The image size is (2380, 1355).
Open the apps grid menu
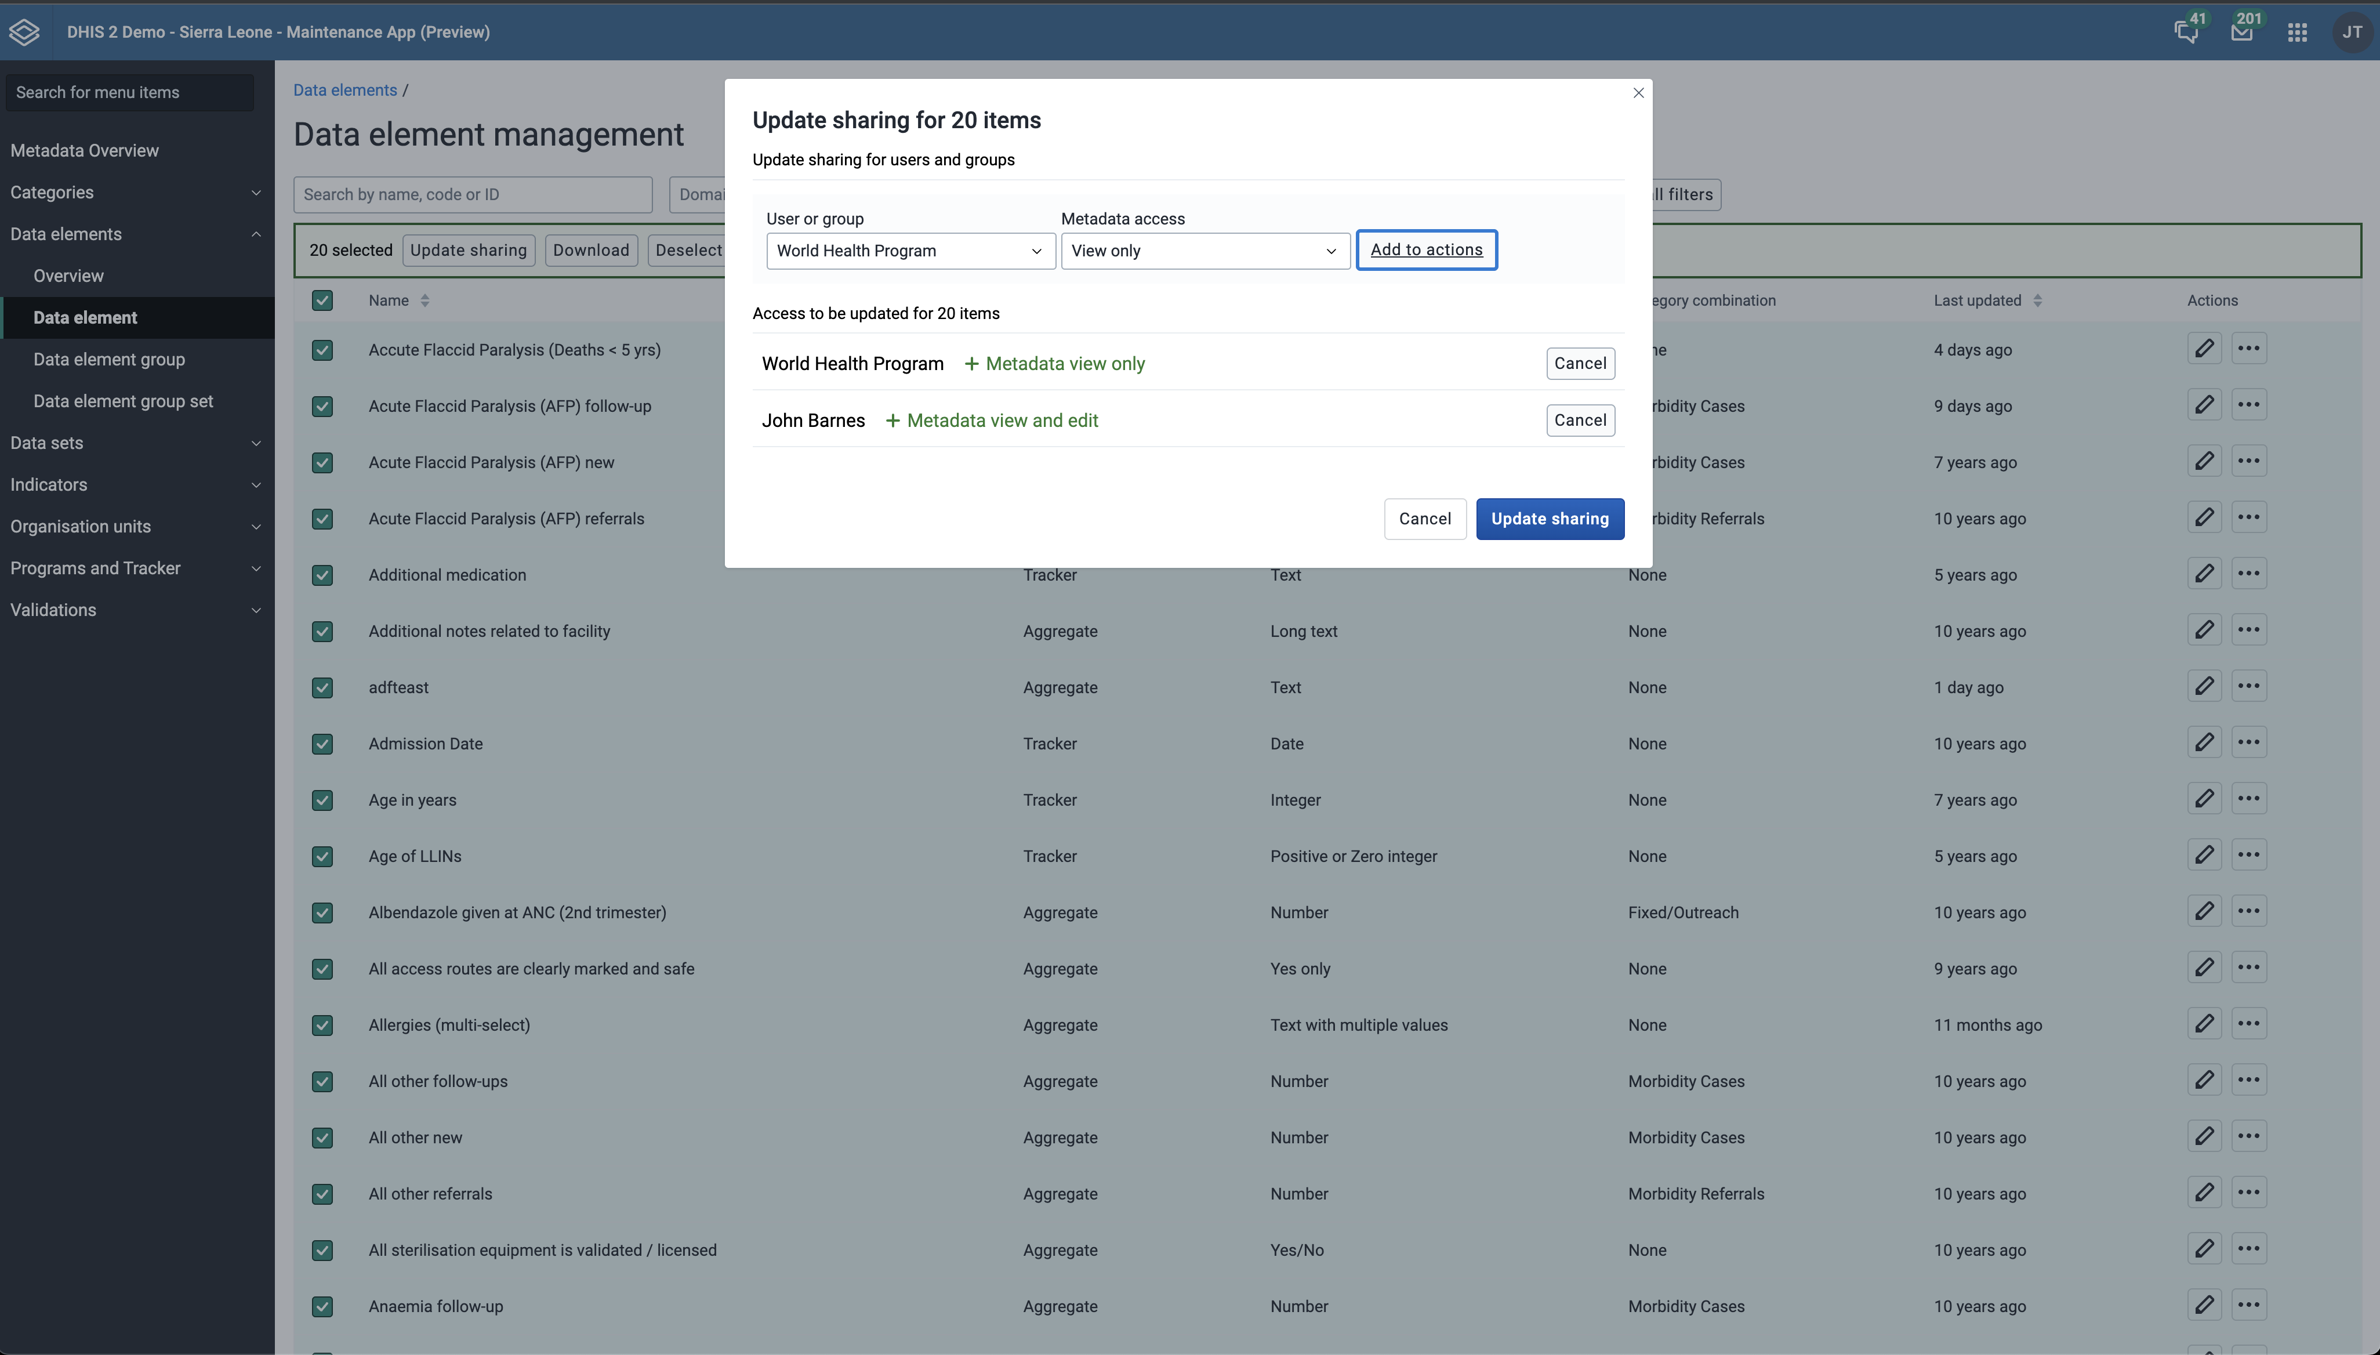[2296, 32]
